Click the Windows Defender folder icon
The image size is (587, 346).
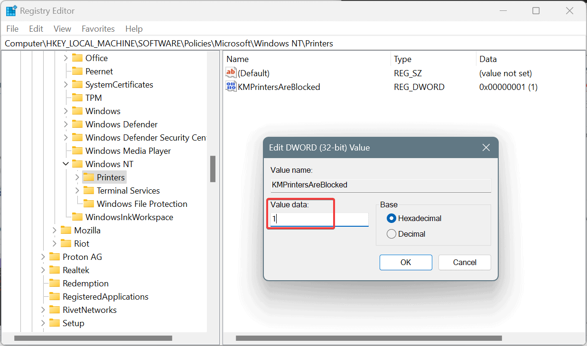click(77, 124)
